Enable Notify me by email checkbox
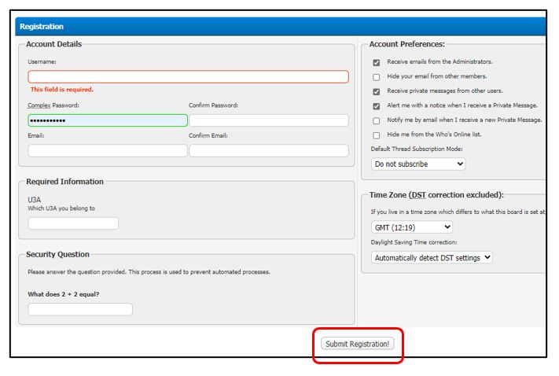This screenshot has width=559, height=376. [377, 120]
